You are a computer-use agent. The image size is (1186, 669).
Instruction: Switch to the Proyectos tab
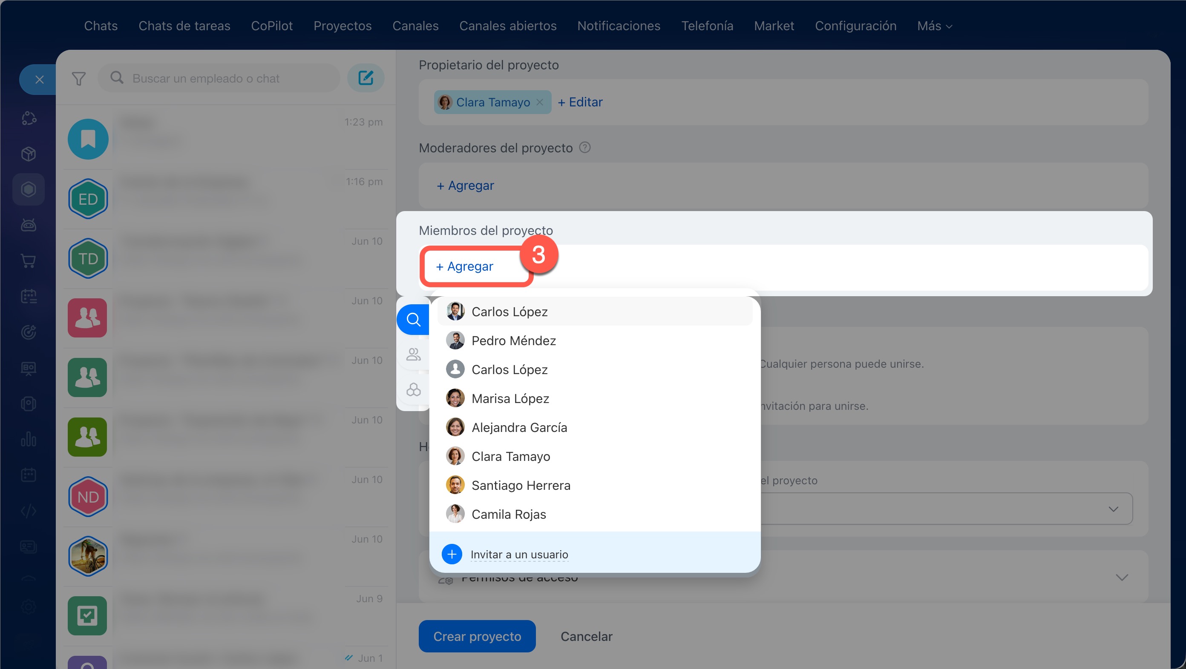pos(343,26)
